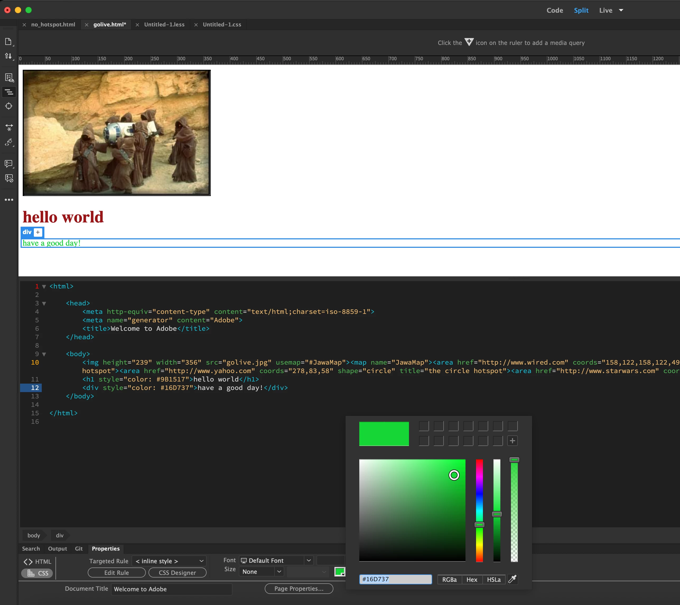680x605 pixels.
Task: Switch color format to RGBa
Action: pos(449,580)
